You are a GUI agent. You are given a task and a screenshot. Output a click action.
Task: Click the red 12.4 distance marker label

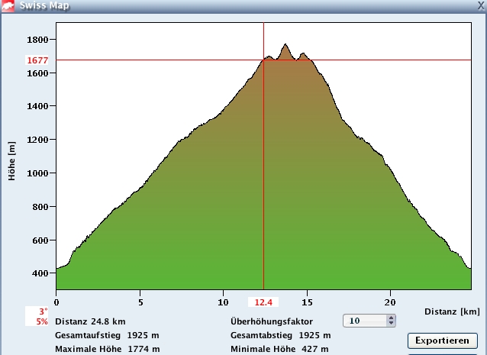(x=264, y=302)
